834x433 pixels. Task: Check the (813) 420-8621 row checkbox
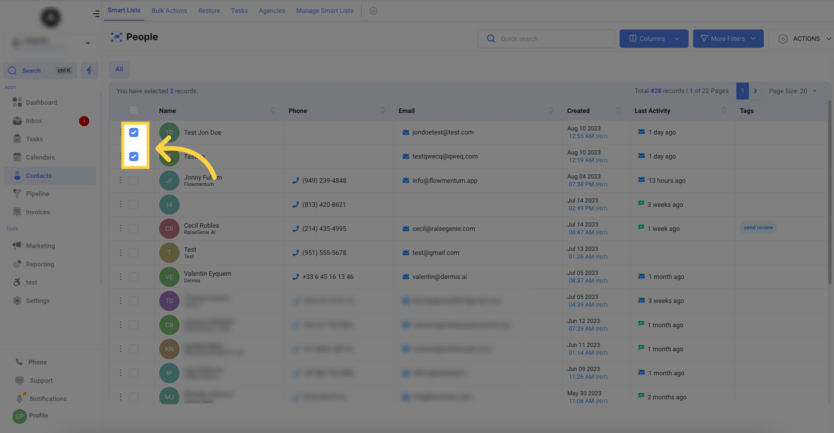click(x=134, y=205)
